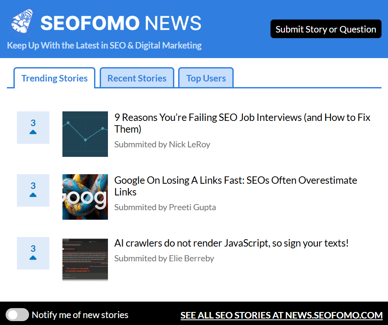Toggle Notify me of new stories switch
The width and height of the screenshot is (388, 325).
[x=17, y=315]
